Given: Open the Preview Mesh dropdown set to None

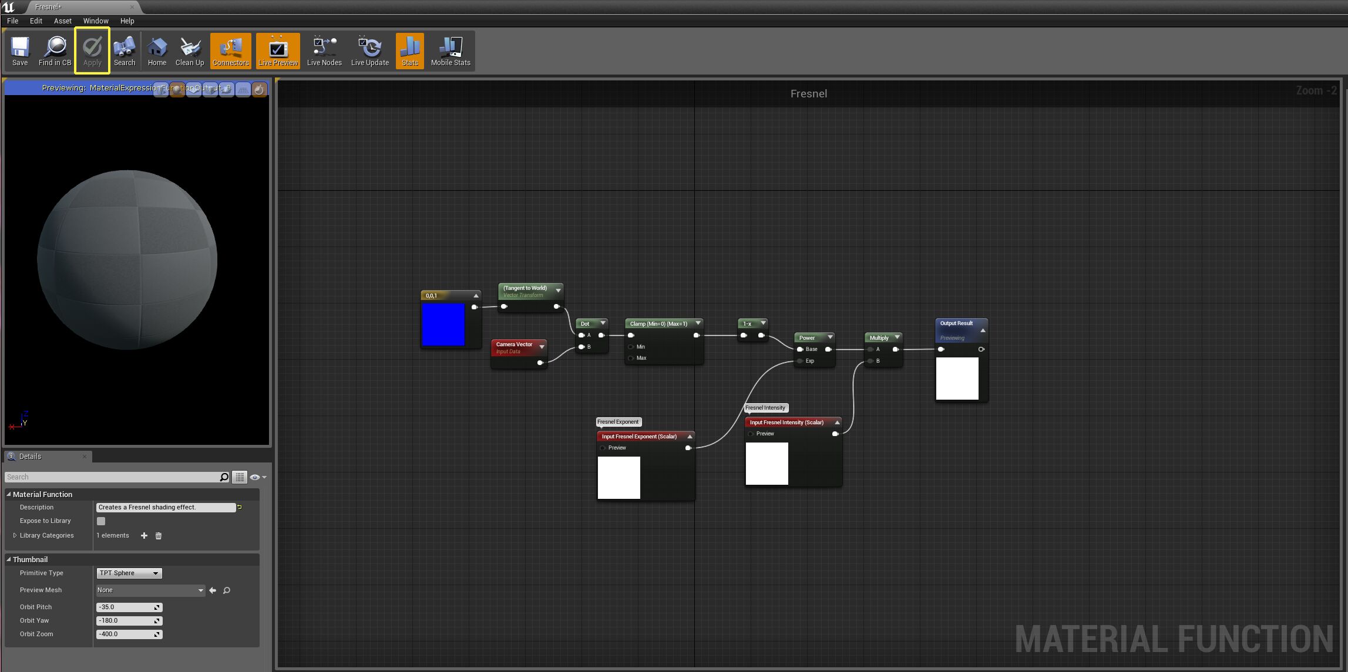Looking at the screenshot, I should pos(150,590).
